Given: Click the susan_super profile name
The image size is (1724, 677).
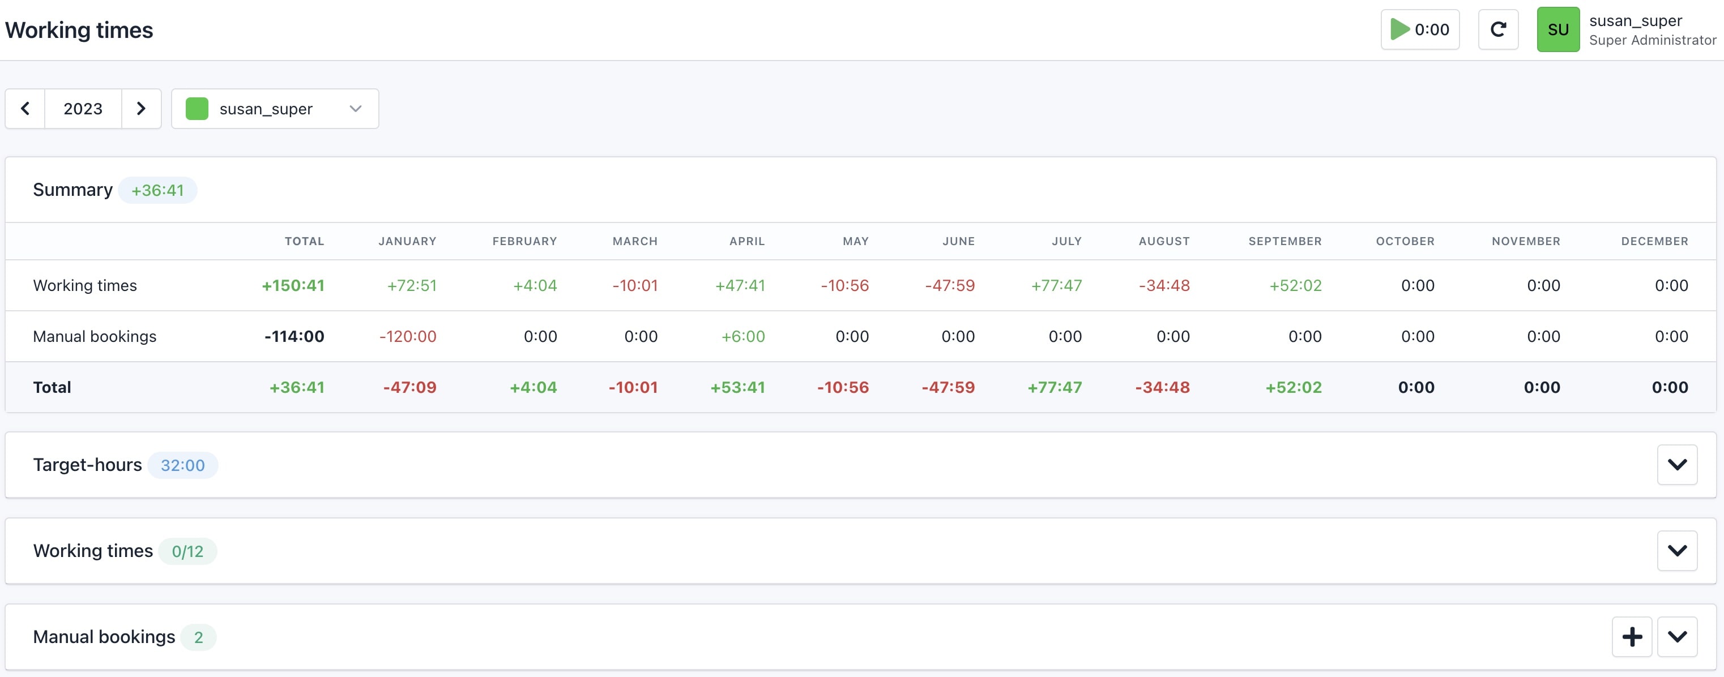Looking at the screenshot, I should click(x=1635, y=21).
